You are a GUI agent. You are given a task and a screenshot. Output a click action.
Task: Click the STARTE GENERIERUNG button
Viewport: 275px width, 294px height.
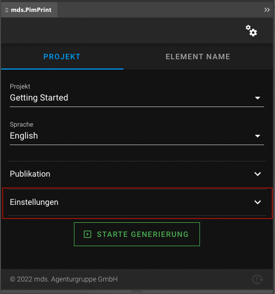click(x=137, y=234)
